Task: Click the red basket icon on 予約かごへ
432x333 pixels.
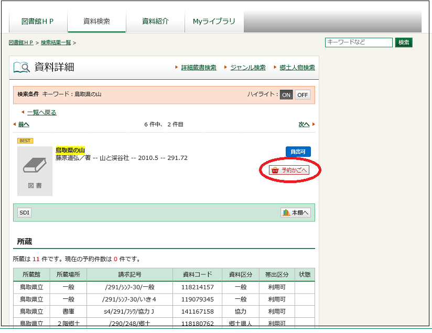Action: 275,170
